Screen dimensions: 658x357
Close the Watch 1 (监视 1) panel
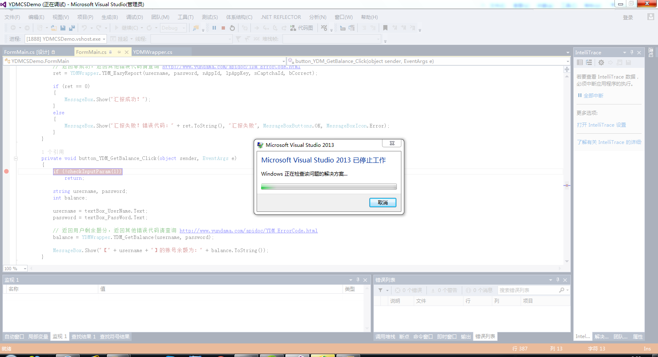pyautogui.click(x=365, y=280)
